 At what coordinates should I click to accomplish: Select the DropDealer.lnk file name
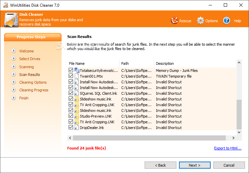tap(92, 128)
